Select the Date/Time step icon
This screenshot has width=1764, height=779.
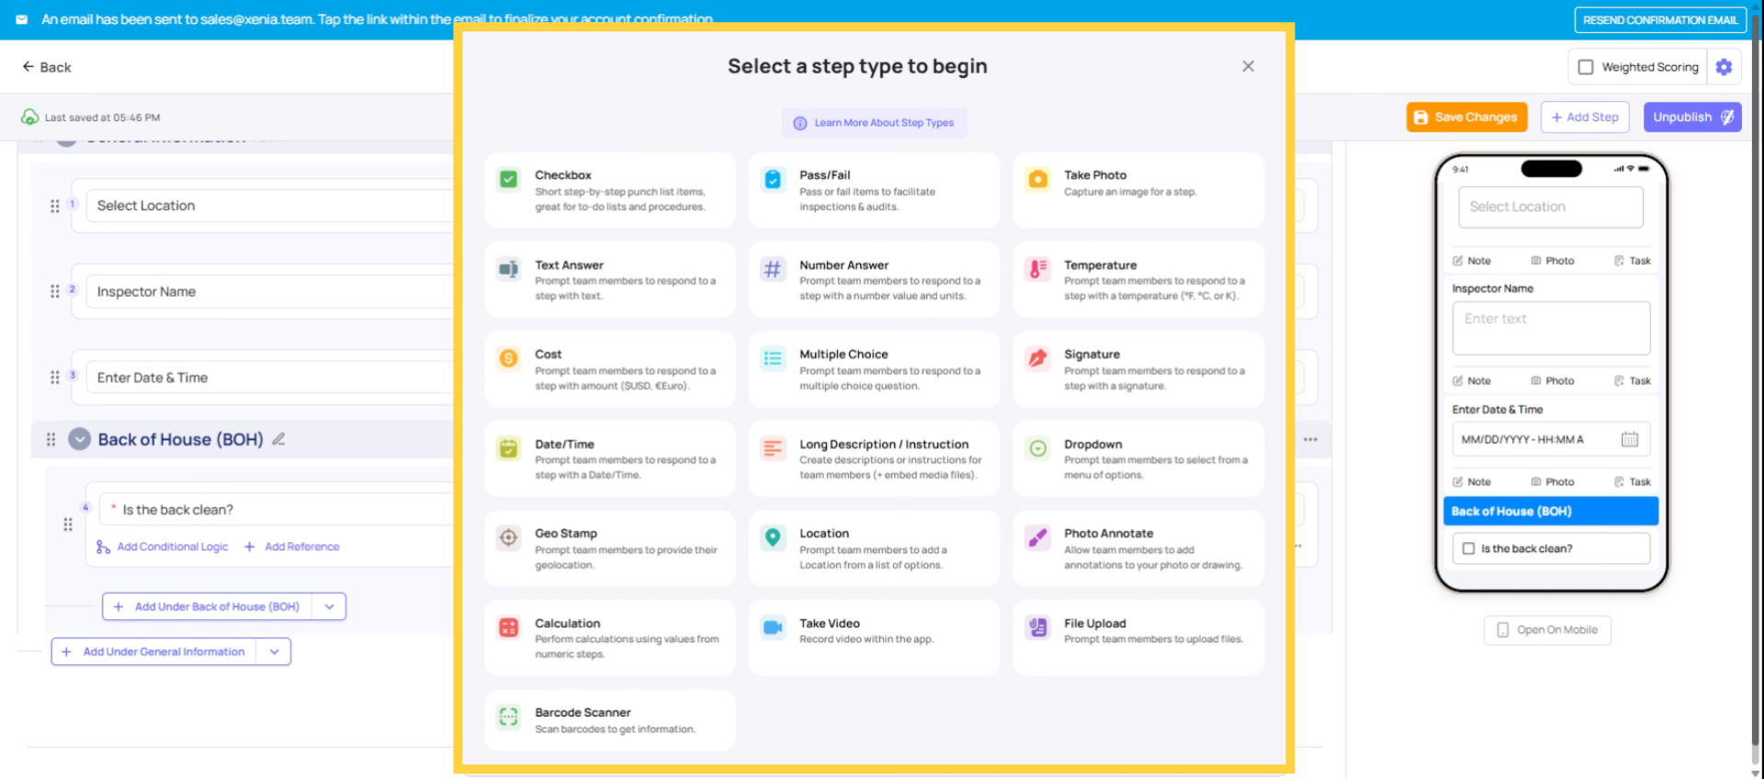508,448
